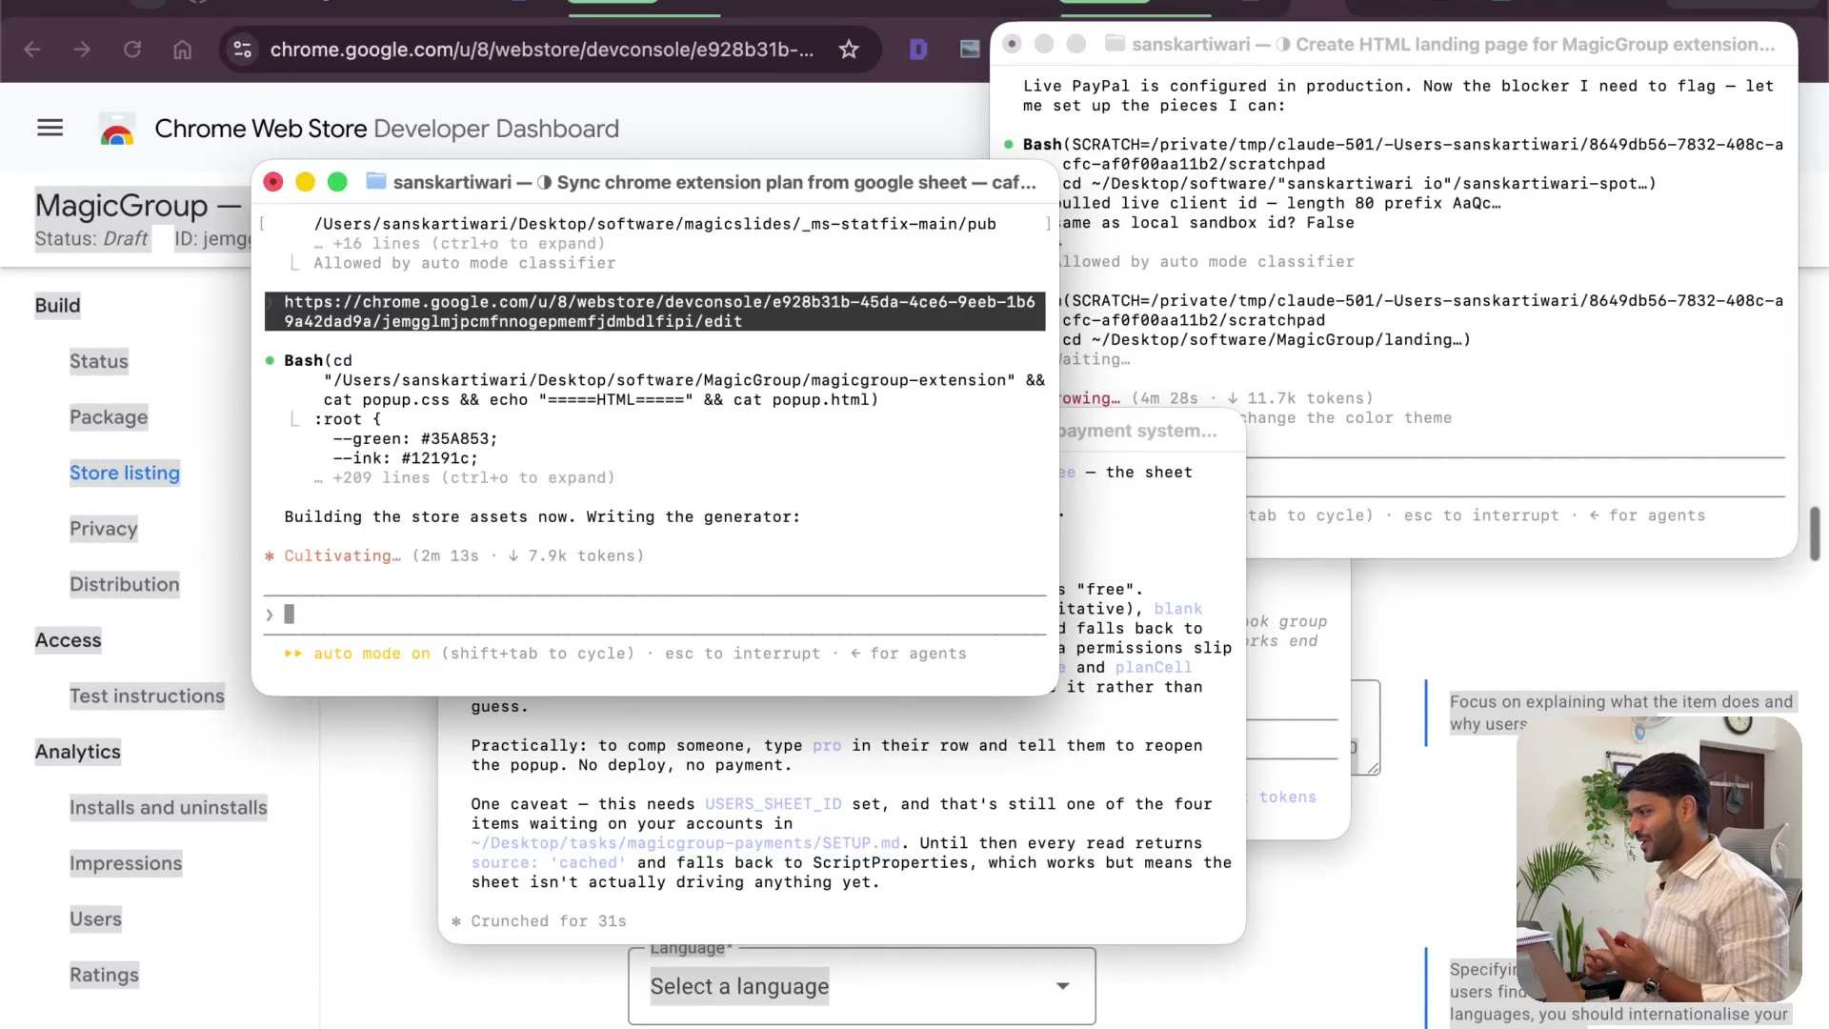Open the Distribution section
Image resolution: width=1829 pixels, height=1029 pixels.
point(125,584)
